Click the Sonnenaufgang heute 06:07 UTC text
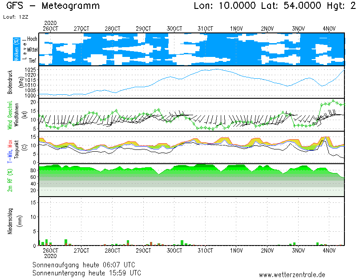 click(x=86, y=264)
